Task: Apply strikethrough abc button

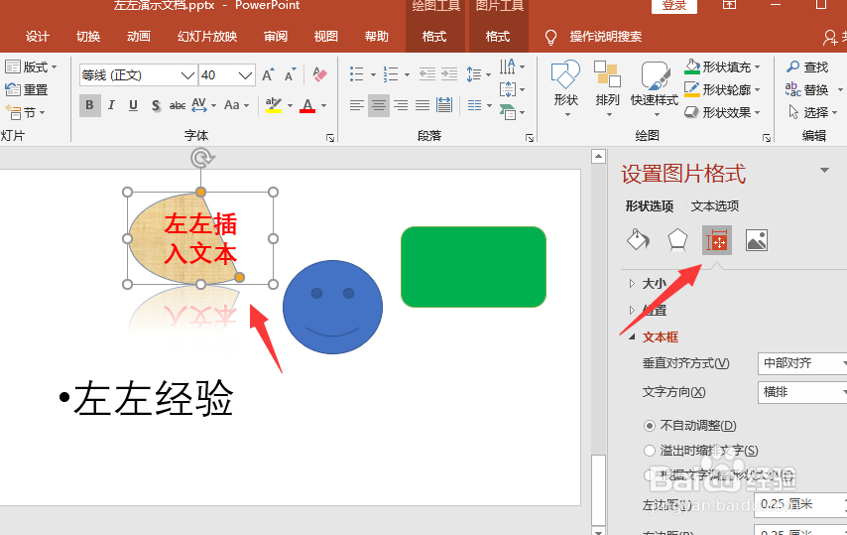Action: [x=178, y=105]
